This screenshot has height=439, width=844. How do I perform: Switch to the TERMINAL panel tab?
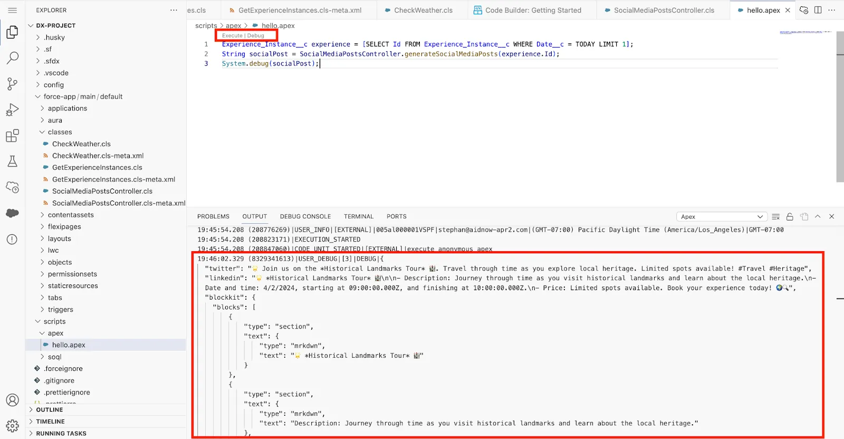click(x=358, y=216)
